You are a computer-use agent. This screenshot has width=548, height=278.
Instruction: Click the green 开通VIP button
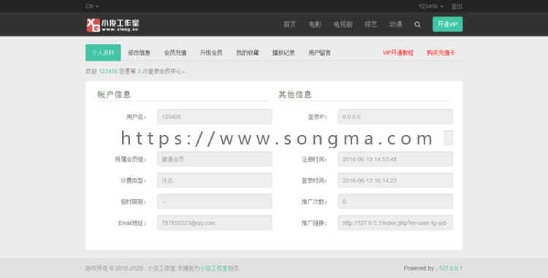click(447, 24)
